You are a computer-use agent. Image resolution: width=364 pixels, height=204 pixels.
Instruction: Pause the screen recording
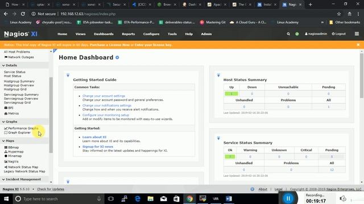click(288, 198)
